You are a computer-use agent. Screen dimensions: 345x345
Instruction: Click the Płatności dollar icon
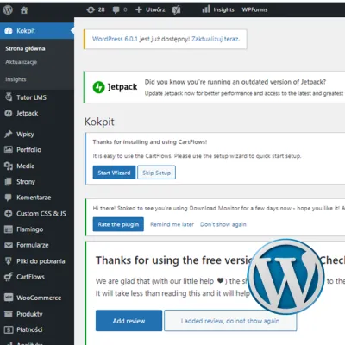pos(9,329)
